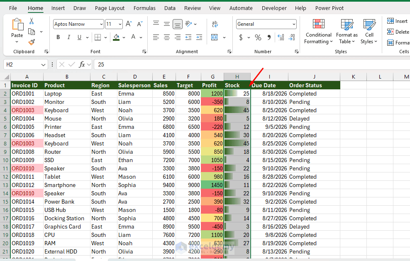Screen dimensions: 410x261
Task: Apply fill color bucket icon
Action: 116,37
